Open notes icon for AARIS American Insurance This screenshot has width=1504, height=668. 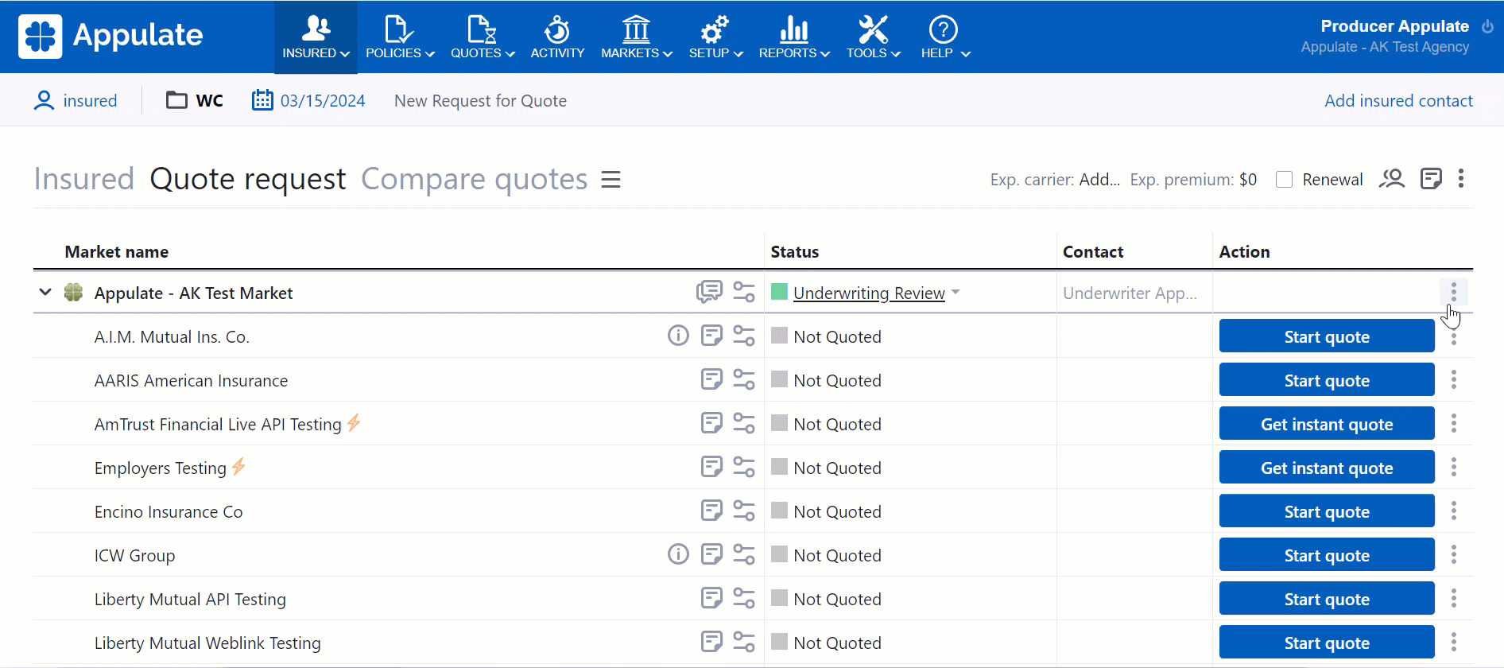pyautogui.click(x=711, y=379)
